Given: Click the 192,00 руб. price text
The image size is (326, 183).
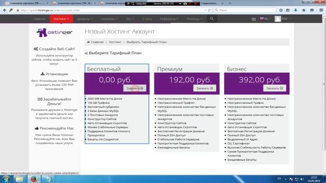Looking at the screenshot, I should pos(190,80).
